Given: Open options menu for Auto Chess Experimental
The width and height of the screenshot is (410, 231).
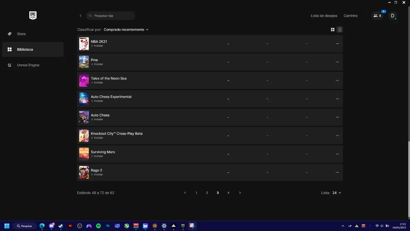Looking at the screenshot, I should click(337, 99).
